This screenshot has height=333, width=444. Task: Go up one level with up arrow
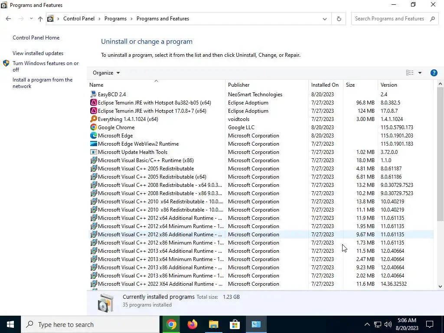point(40,19)
